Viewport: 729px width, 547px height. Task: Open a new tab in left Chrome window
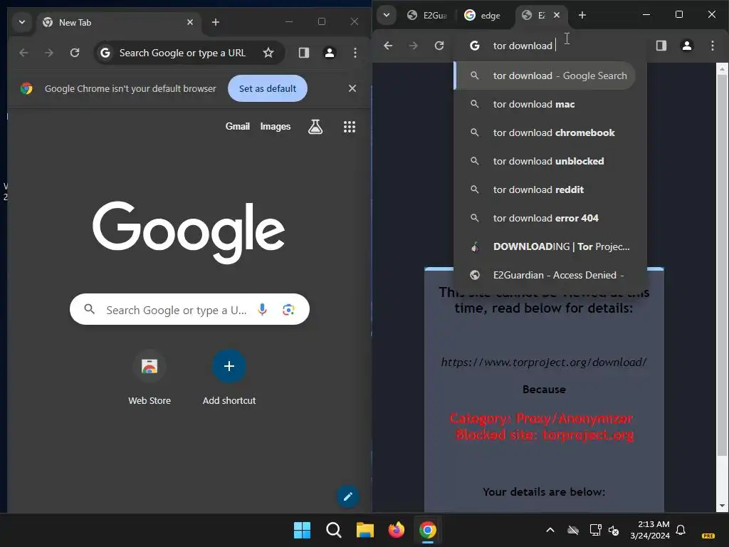click(x=215, y=22)
